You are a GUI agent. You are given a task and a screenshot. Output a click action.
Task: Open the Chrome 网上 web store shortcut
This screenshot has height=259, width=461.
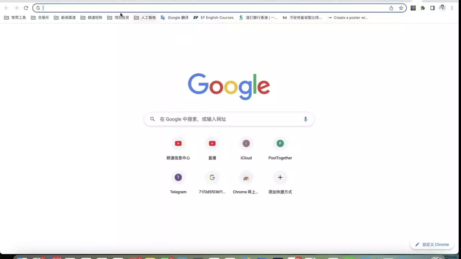[246, 183]
